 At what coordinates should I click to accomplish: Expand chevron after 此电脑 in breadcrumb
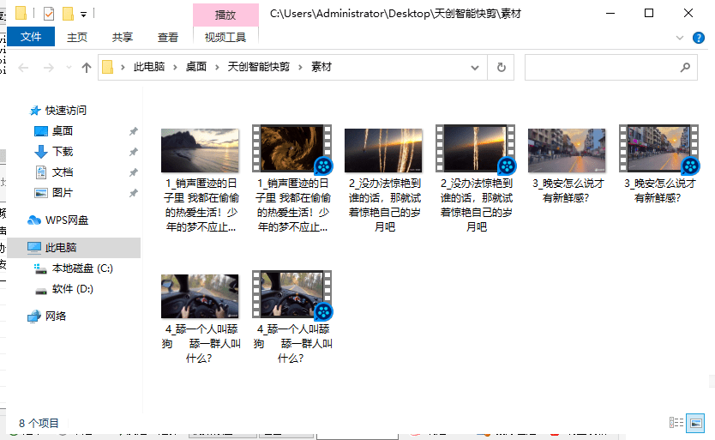point(175,68)
